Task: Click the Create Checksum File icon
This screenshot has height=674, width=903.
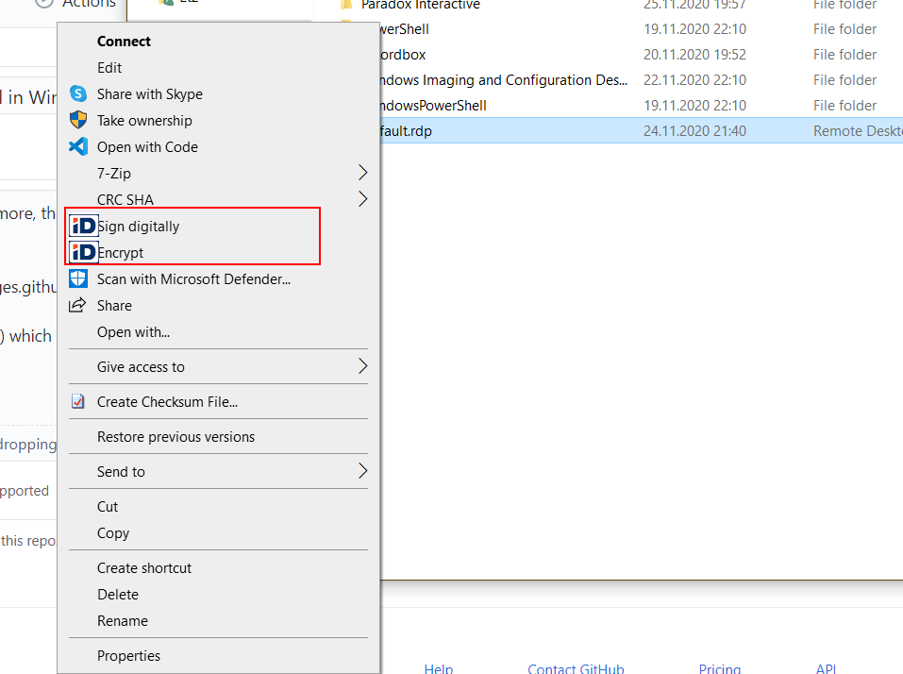Action: click(78, 401)
